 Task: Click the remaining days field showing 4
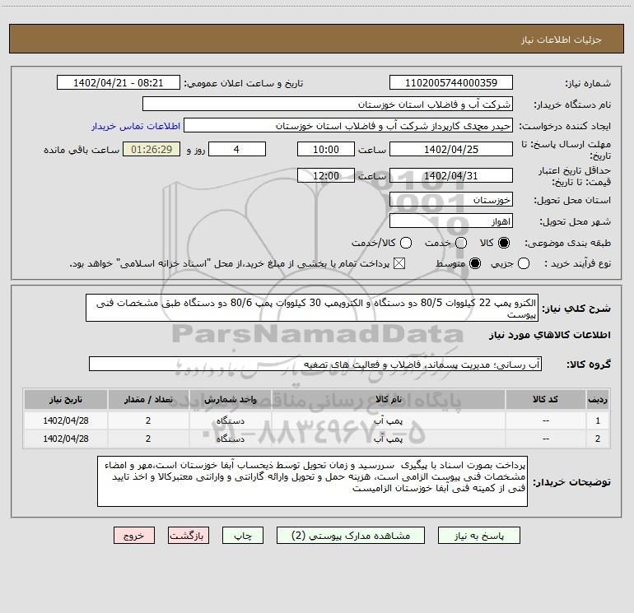coord(237,149)
